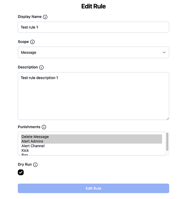The width and height of the screenshot is (187, 199).
Task: Focus the Display Name text field
Action: click(93, 27)
